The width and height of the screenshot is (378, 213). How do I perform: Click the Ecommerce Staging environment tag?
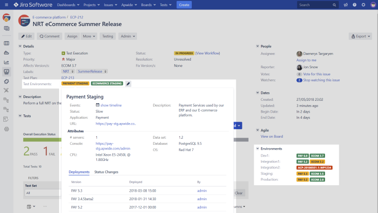click(x=107, y=84)
